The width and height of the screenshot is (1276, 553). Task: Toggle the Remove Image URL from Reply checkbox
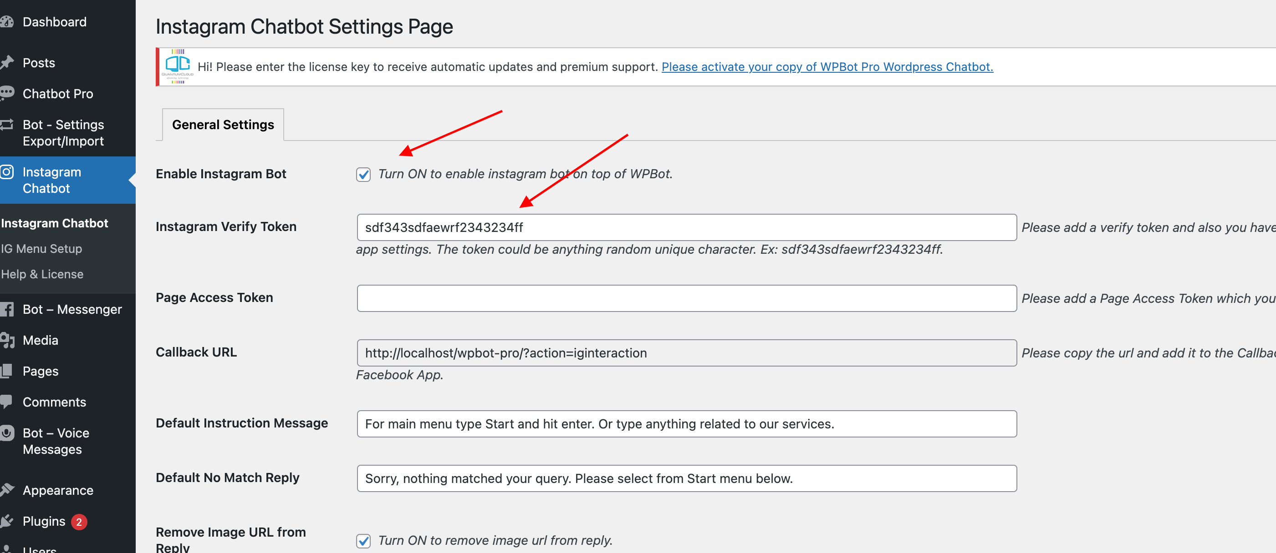[363, 541]
